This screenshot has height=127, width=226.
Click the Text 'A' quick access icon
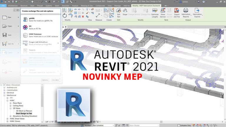[49, 2]
